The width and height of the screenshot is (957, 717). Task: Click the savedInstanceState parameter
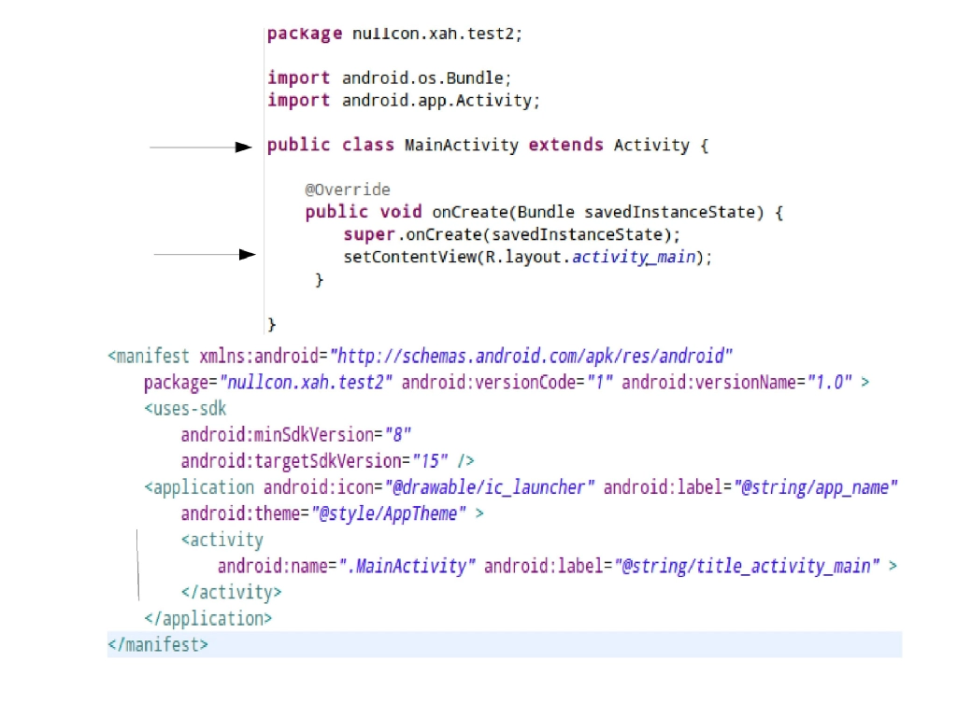664,211
